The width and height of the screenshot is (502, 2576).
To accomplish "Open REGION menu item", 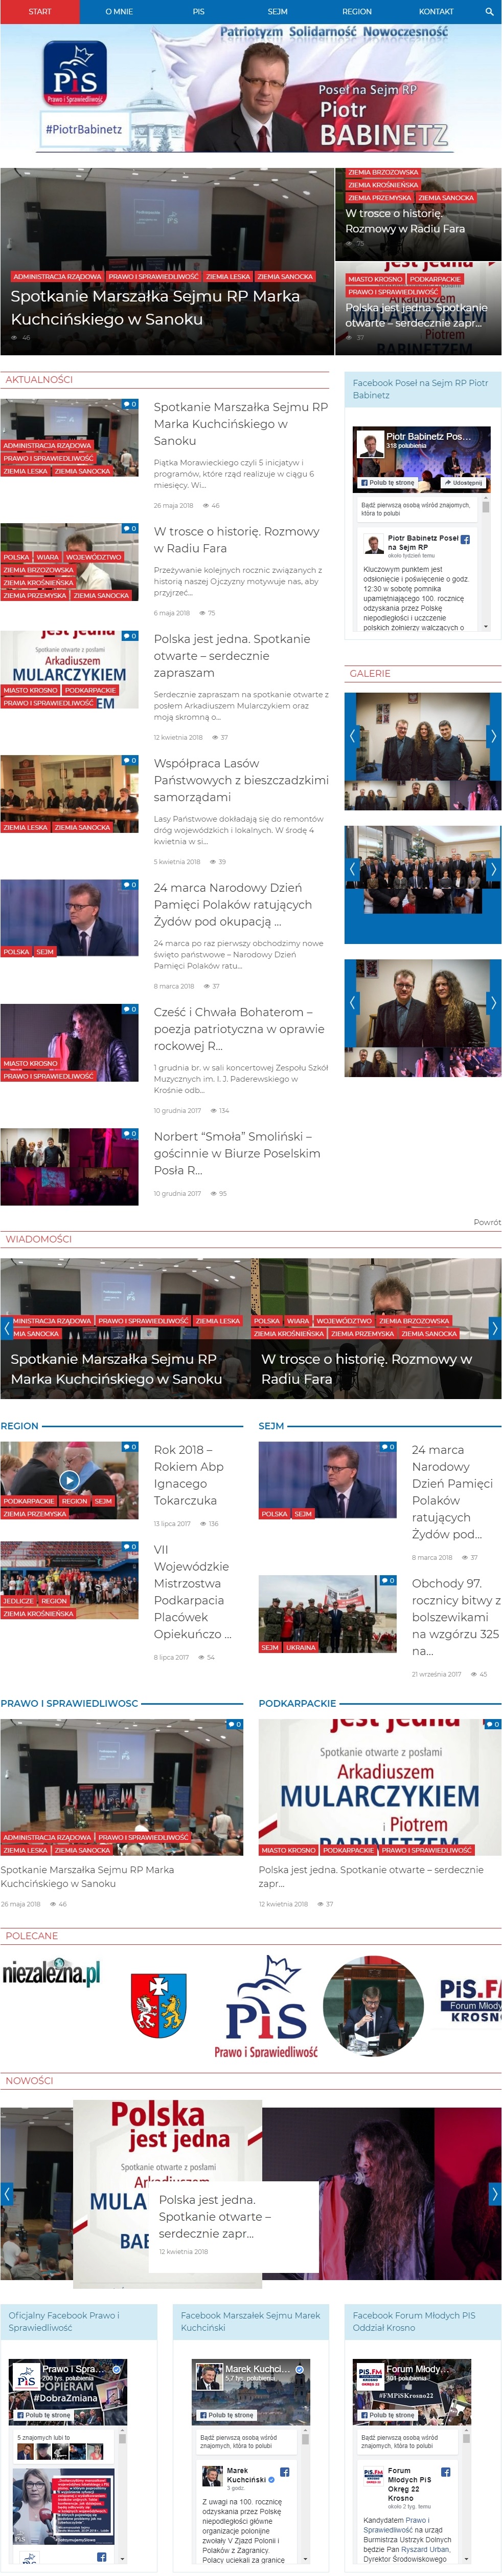I will click(x=357, y=11).
